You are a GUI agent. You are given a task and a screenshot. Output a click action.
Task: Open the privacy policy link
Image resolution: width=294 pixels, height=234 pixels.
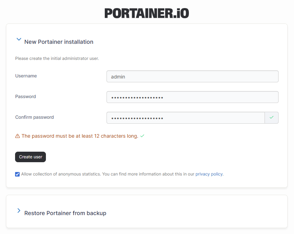coord(209,174)
